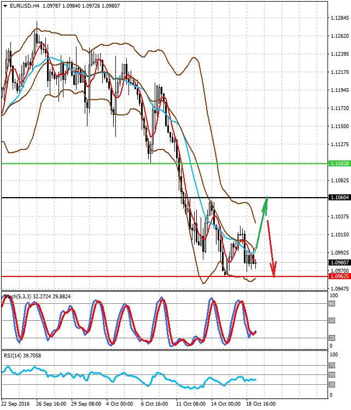
Task: Click the 1.11500 price axis value
Action: (340, 126)
